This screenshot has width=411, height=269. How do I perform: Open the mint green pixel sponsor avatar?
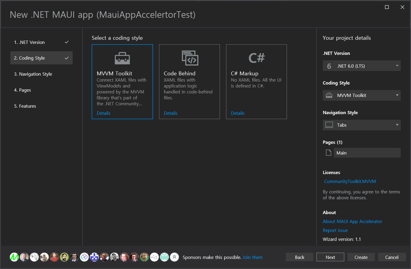point(164,257)
